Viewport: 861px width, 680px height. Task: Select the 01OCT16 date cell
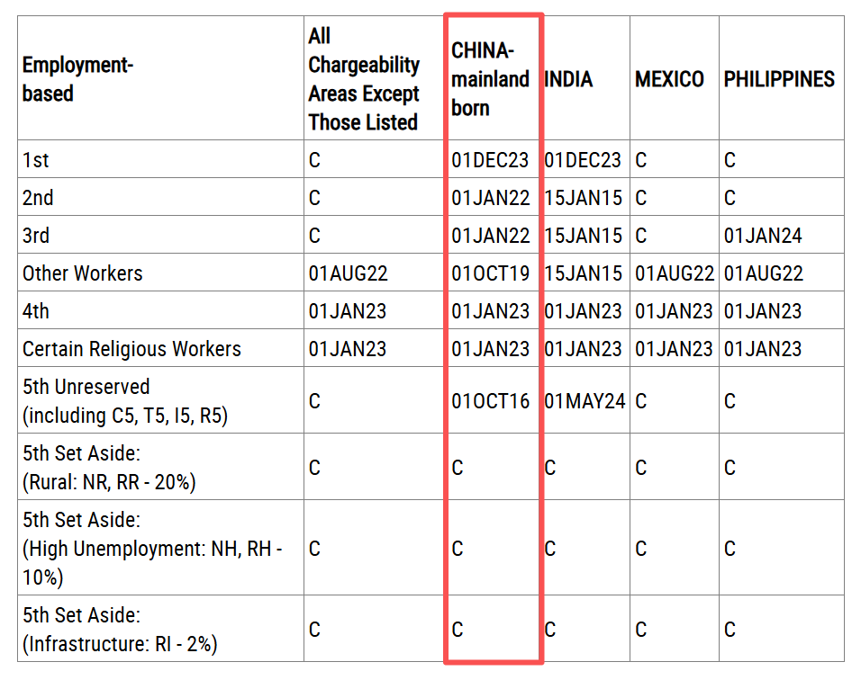(491, 401)
